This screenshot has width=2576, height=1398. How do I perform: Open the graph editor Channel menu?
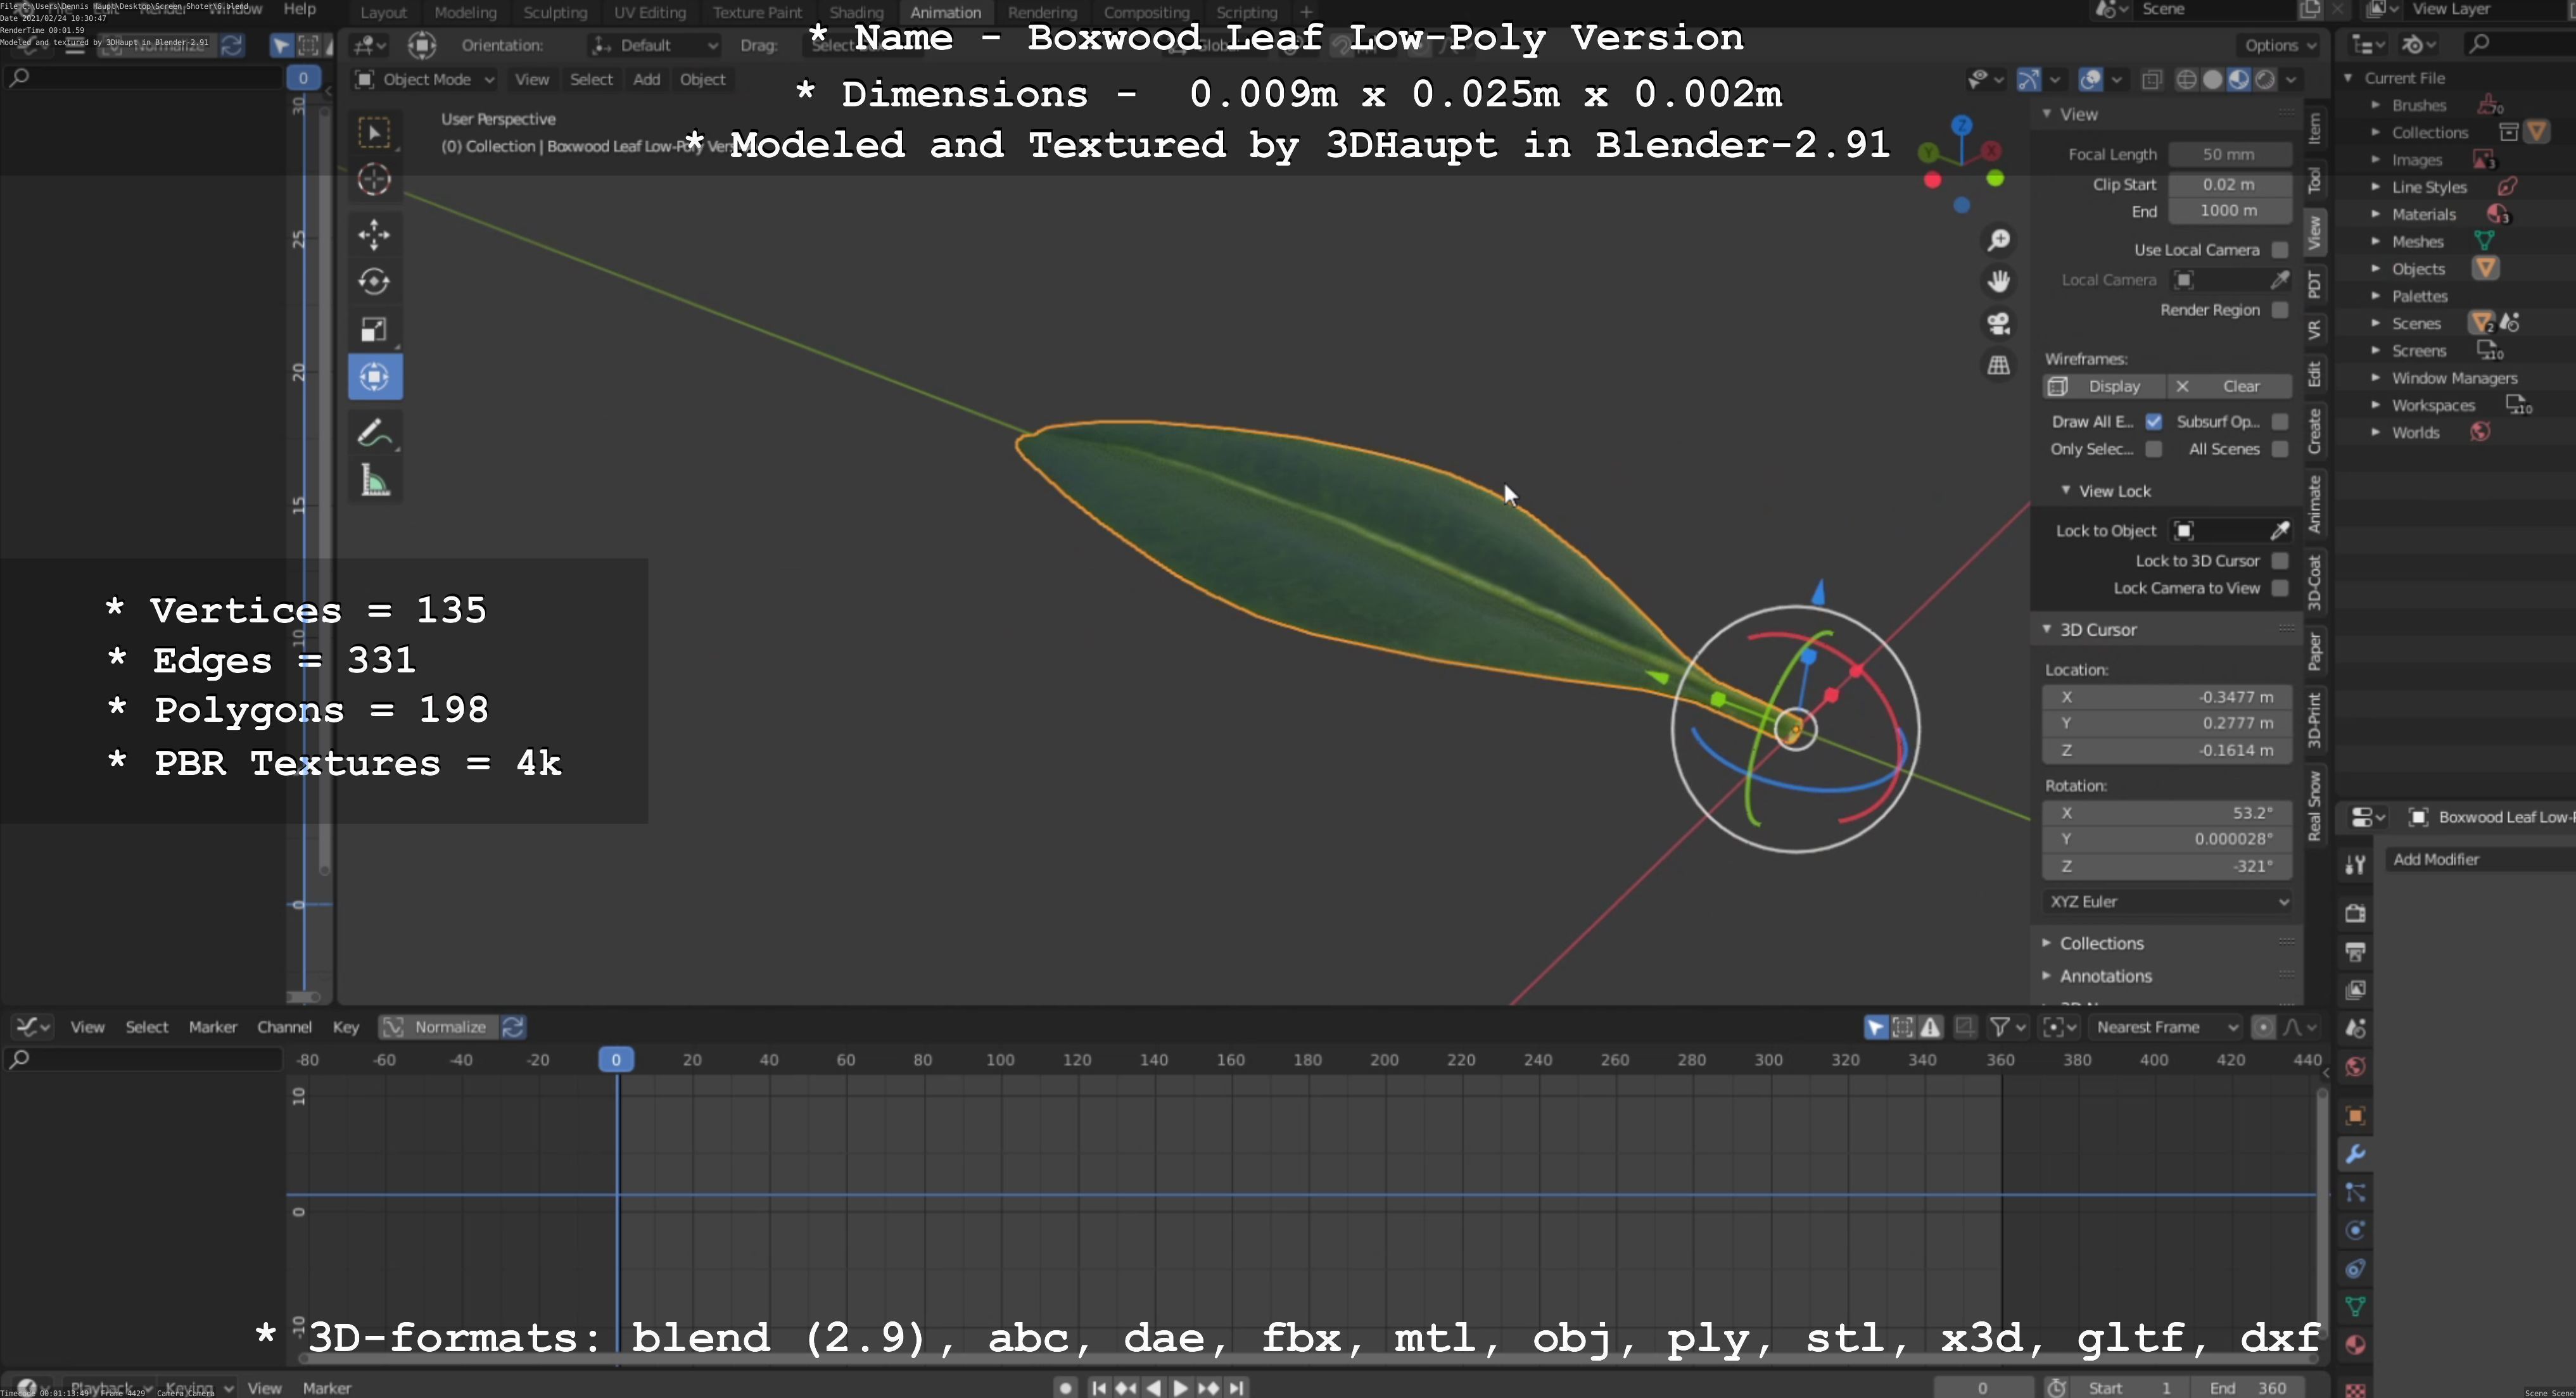coord(284,1027)
